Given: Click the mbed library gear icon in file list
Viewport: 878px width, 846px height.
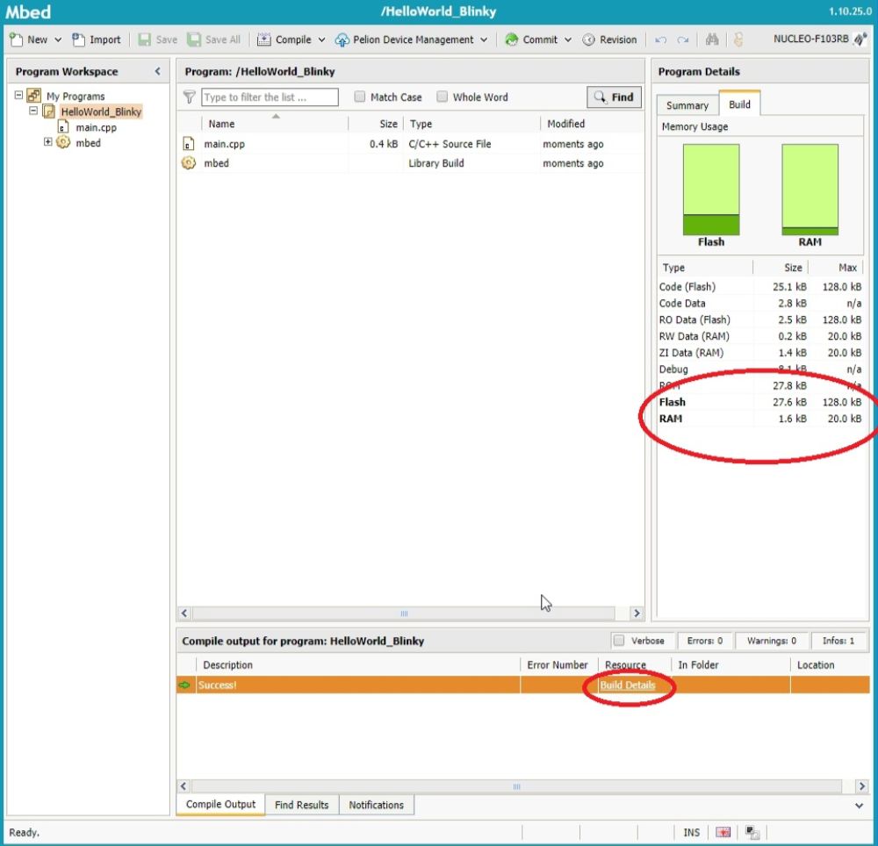Looking at the screenshot, I should point(189,163).
